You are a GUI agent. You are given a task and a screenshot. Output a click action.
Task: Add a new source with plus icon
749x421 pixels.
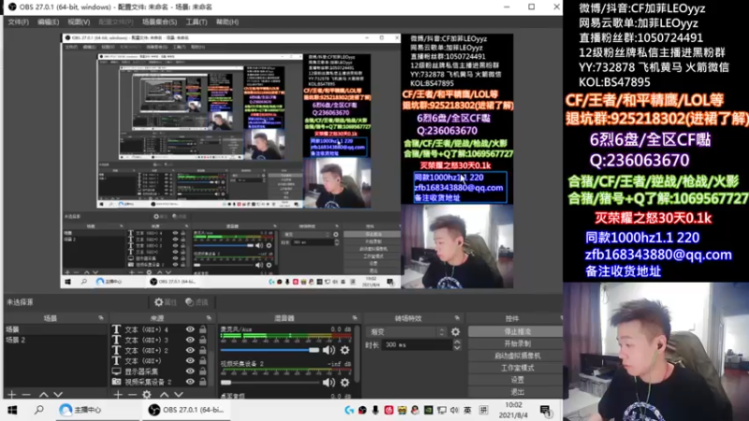(x=118, y=395)
